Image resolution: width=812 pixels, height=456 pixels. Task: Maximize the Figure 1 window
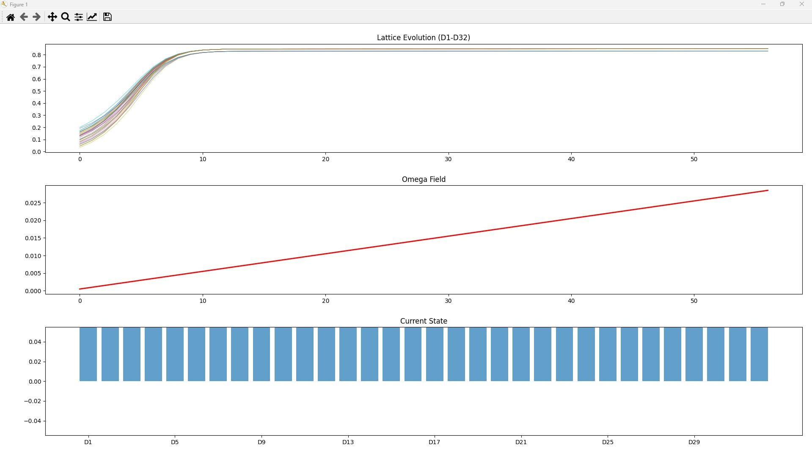point(782,4)
